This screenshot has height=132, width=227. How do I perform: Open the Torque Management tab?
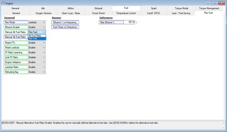[209, 8]
